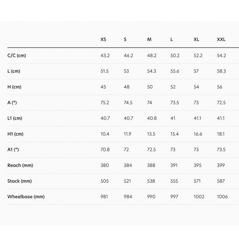This screenshot has height=239, width=239.
Task: Click Wheelbase value 984 for size S
Action: (128, 197)
